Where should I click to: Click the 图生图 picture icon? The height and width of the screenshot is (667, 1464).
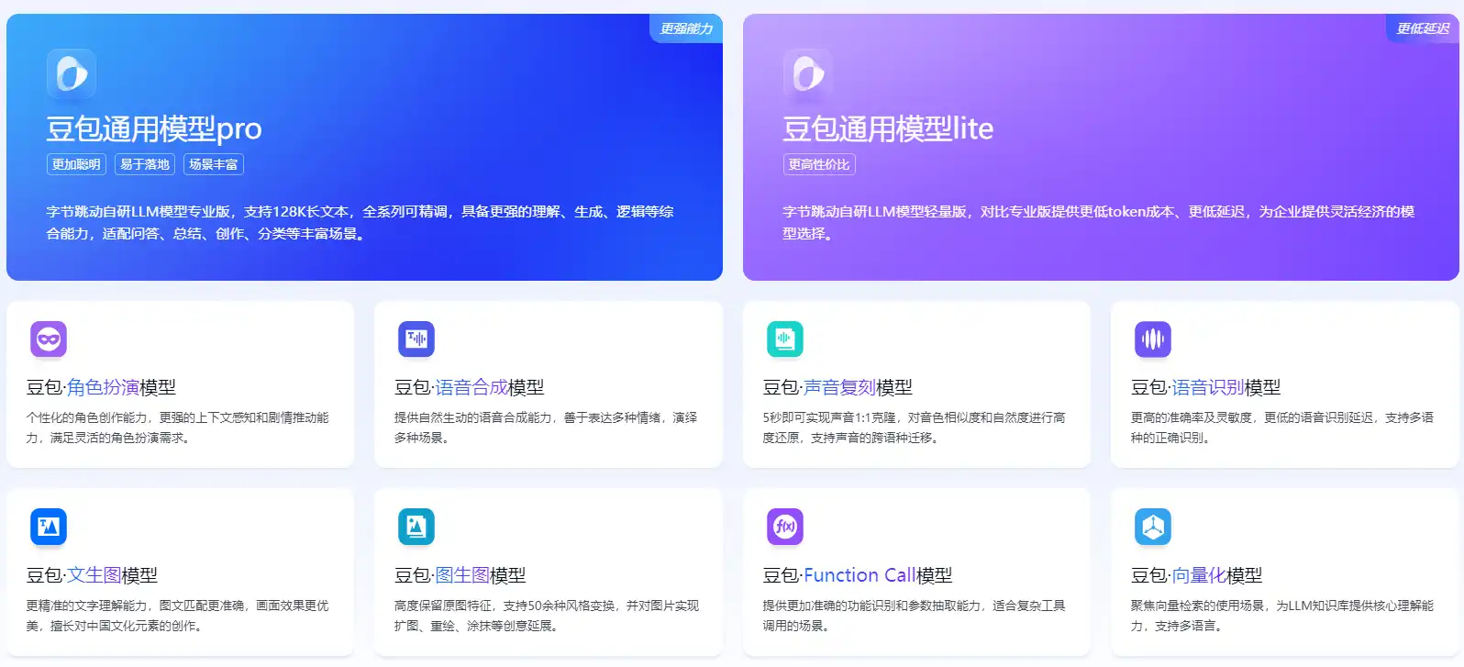[x=416, y=527]
